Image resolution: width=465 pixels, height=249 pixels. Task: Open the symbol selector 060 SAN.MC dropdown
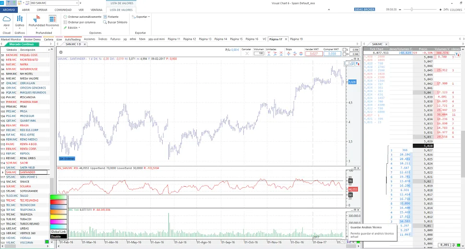(78, 3)
